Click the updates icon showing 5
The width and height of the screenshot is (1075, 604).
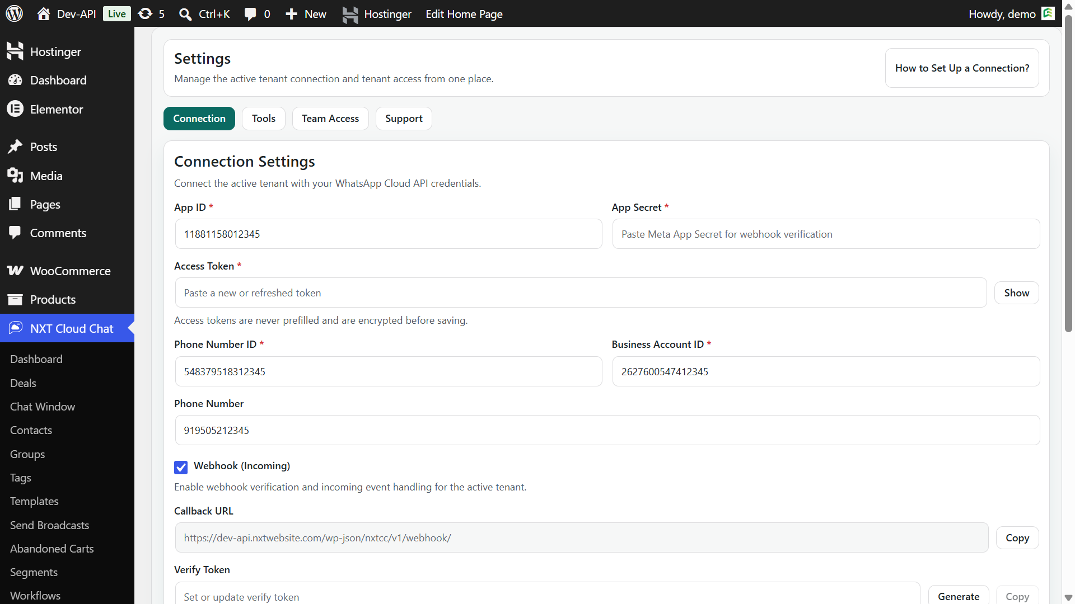point(146,13)
